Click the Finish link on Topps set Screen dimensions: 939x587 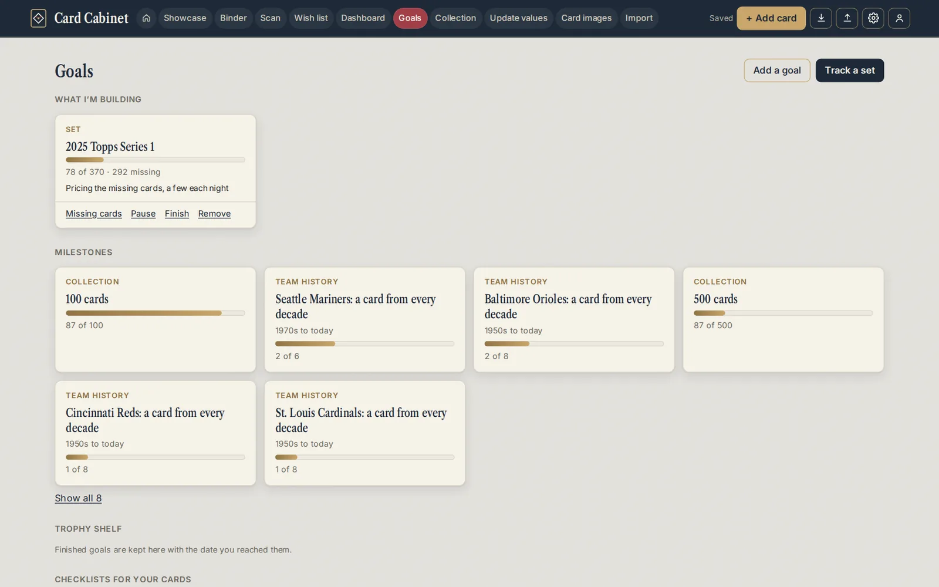tap(177, 214)
